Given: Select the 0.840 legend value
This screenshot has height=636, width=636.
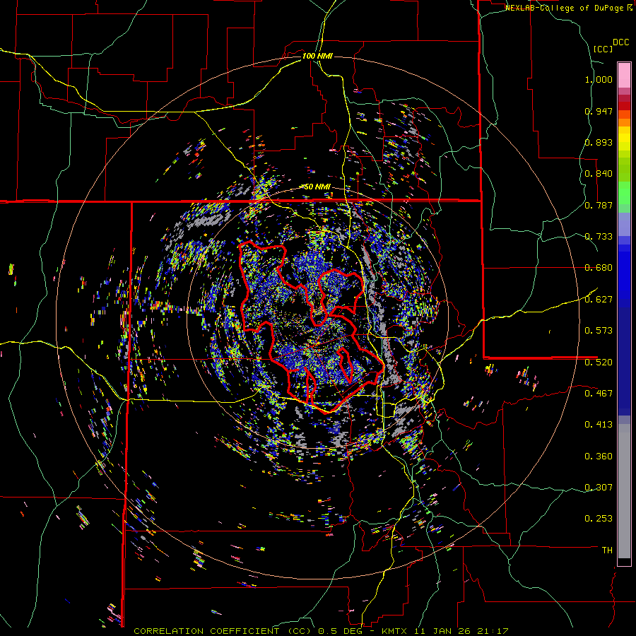Looking at the screenshot, I should tap(599, 174).
